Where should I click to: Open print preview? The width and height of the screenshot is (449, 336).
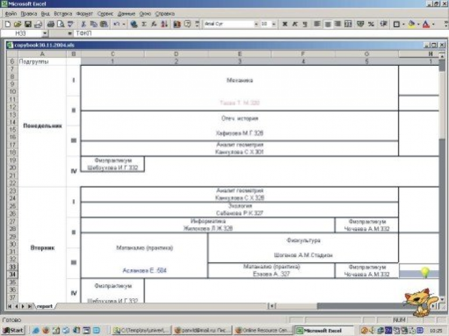click(x=60, y=25)
